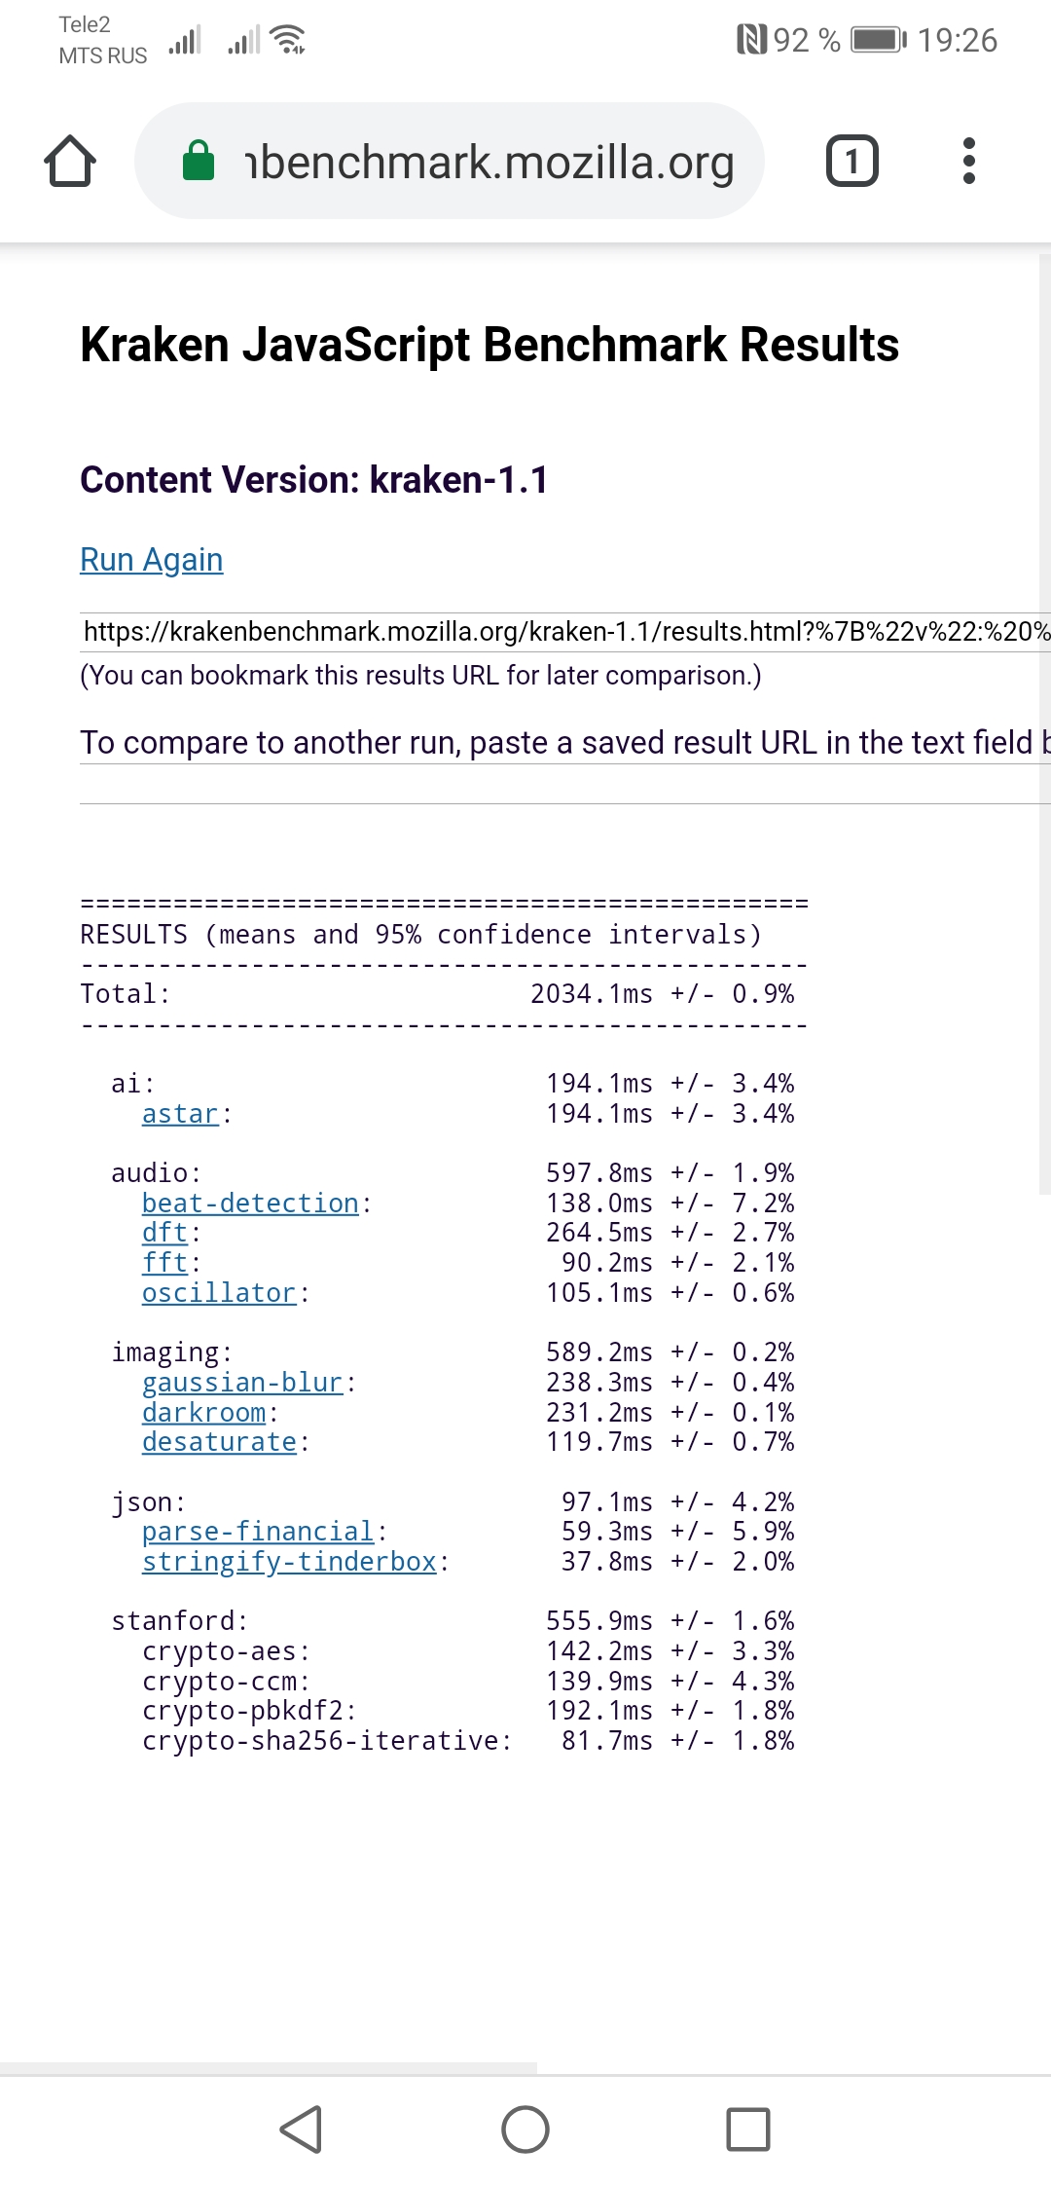Open the three-dot browser menu
Viewport: 1051px width, 2185px height.
click(x=968, y=161)
